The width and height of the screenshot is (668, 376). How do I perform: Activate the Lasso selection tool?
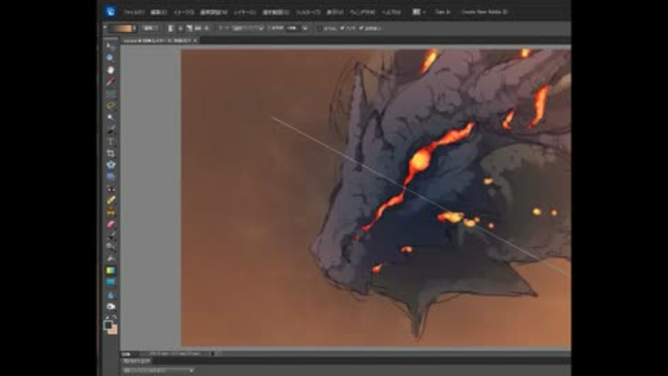tap(111, 105)
